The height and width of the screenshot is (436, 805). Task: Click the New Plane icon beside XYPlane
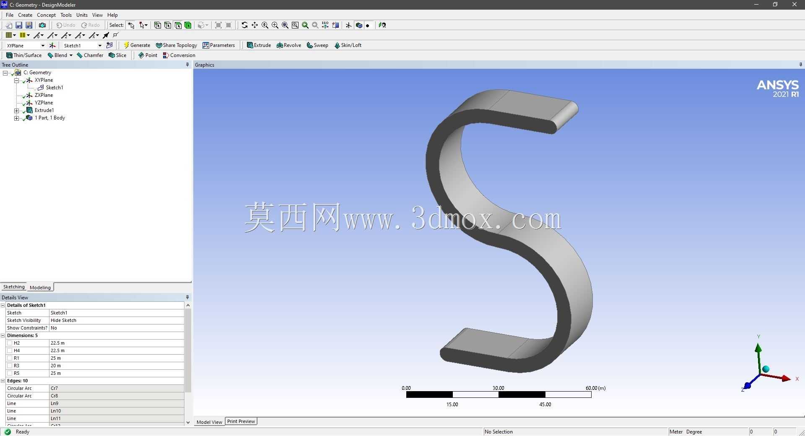click(52, 45)
